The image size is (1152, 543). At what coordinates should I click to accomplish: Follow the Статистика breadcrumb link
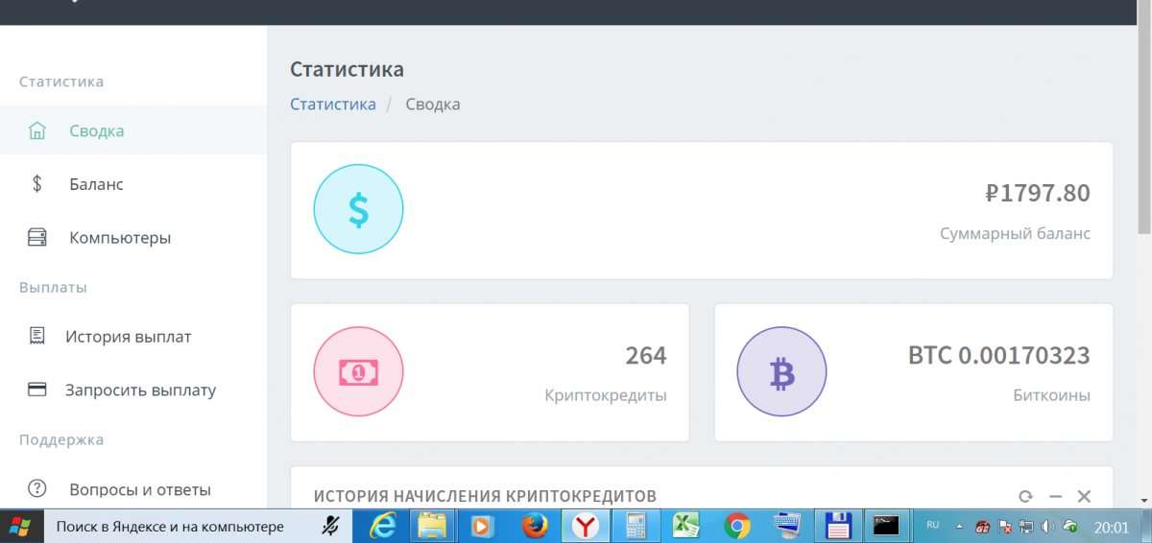coord(333,104)
